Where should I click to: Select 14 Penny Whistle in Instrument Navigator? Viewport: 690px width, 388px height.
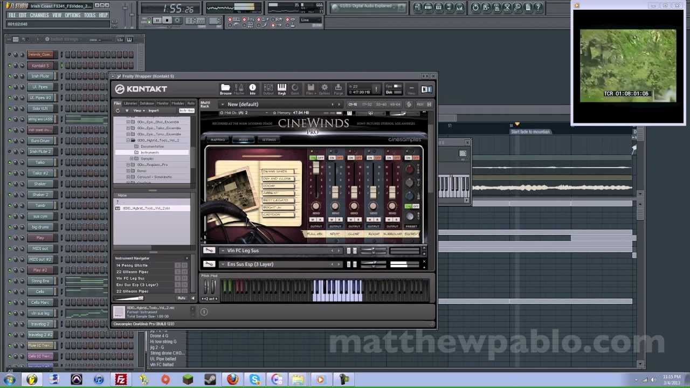pos(132,265)
